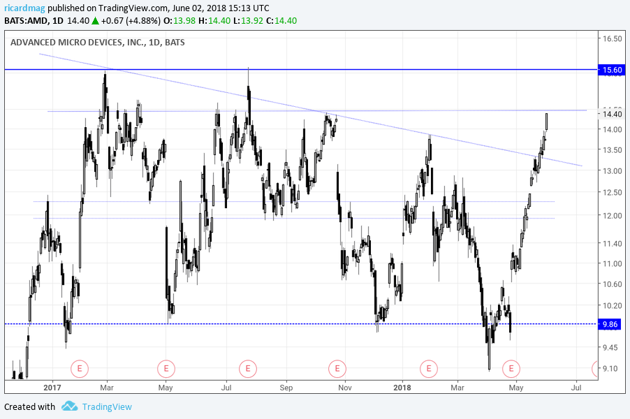The height and width of the screenshot is (419, 630).
Task: Click the Jul label under 2017 candles
Action: [x=226, y=388]
